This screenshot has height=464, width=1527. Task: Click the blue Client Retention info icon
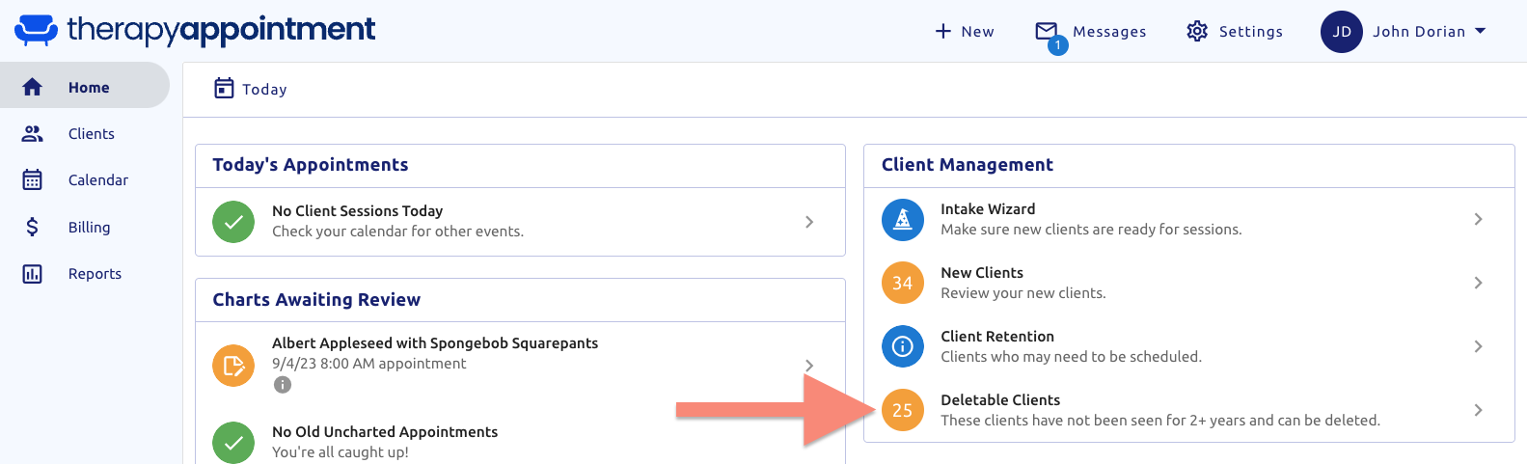[x=903, y=346]
